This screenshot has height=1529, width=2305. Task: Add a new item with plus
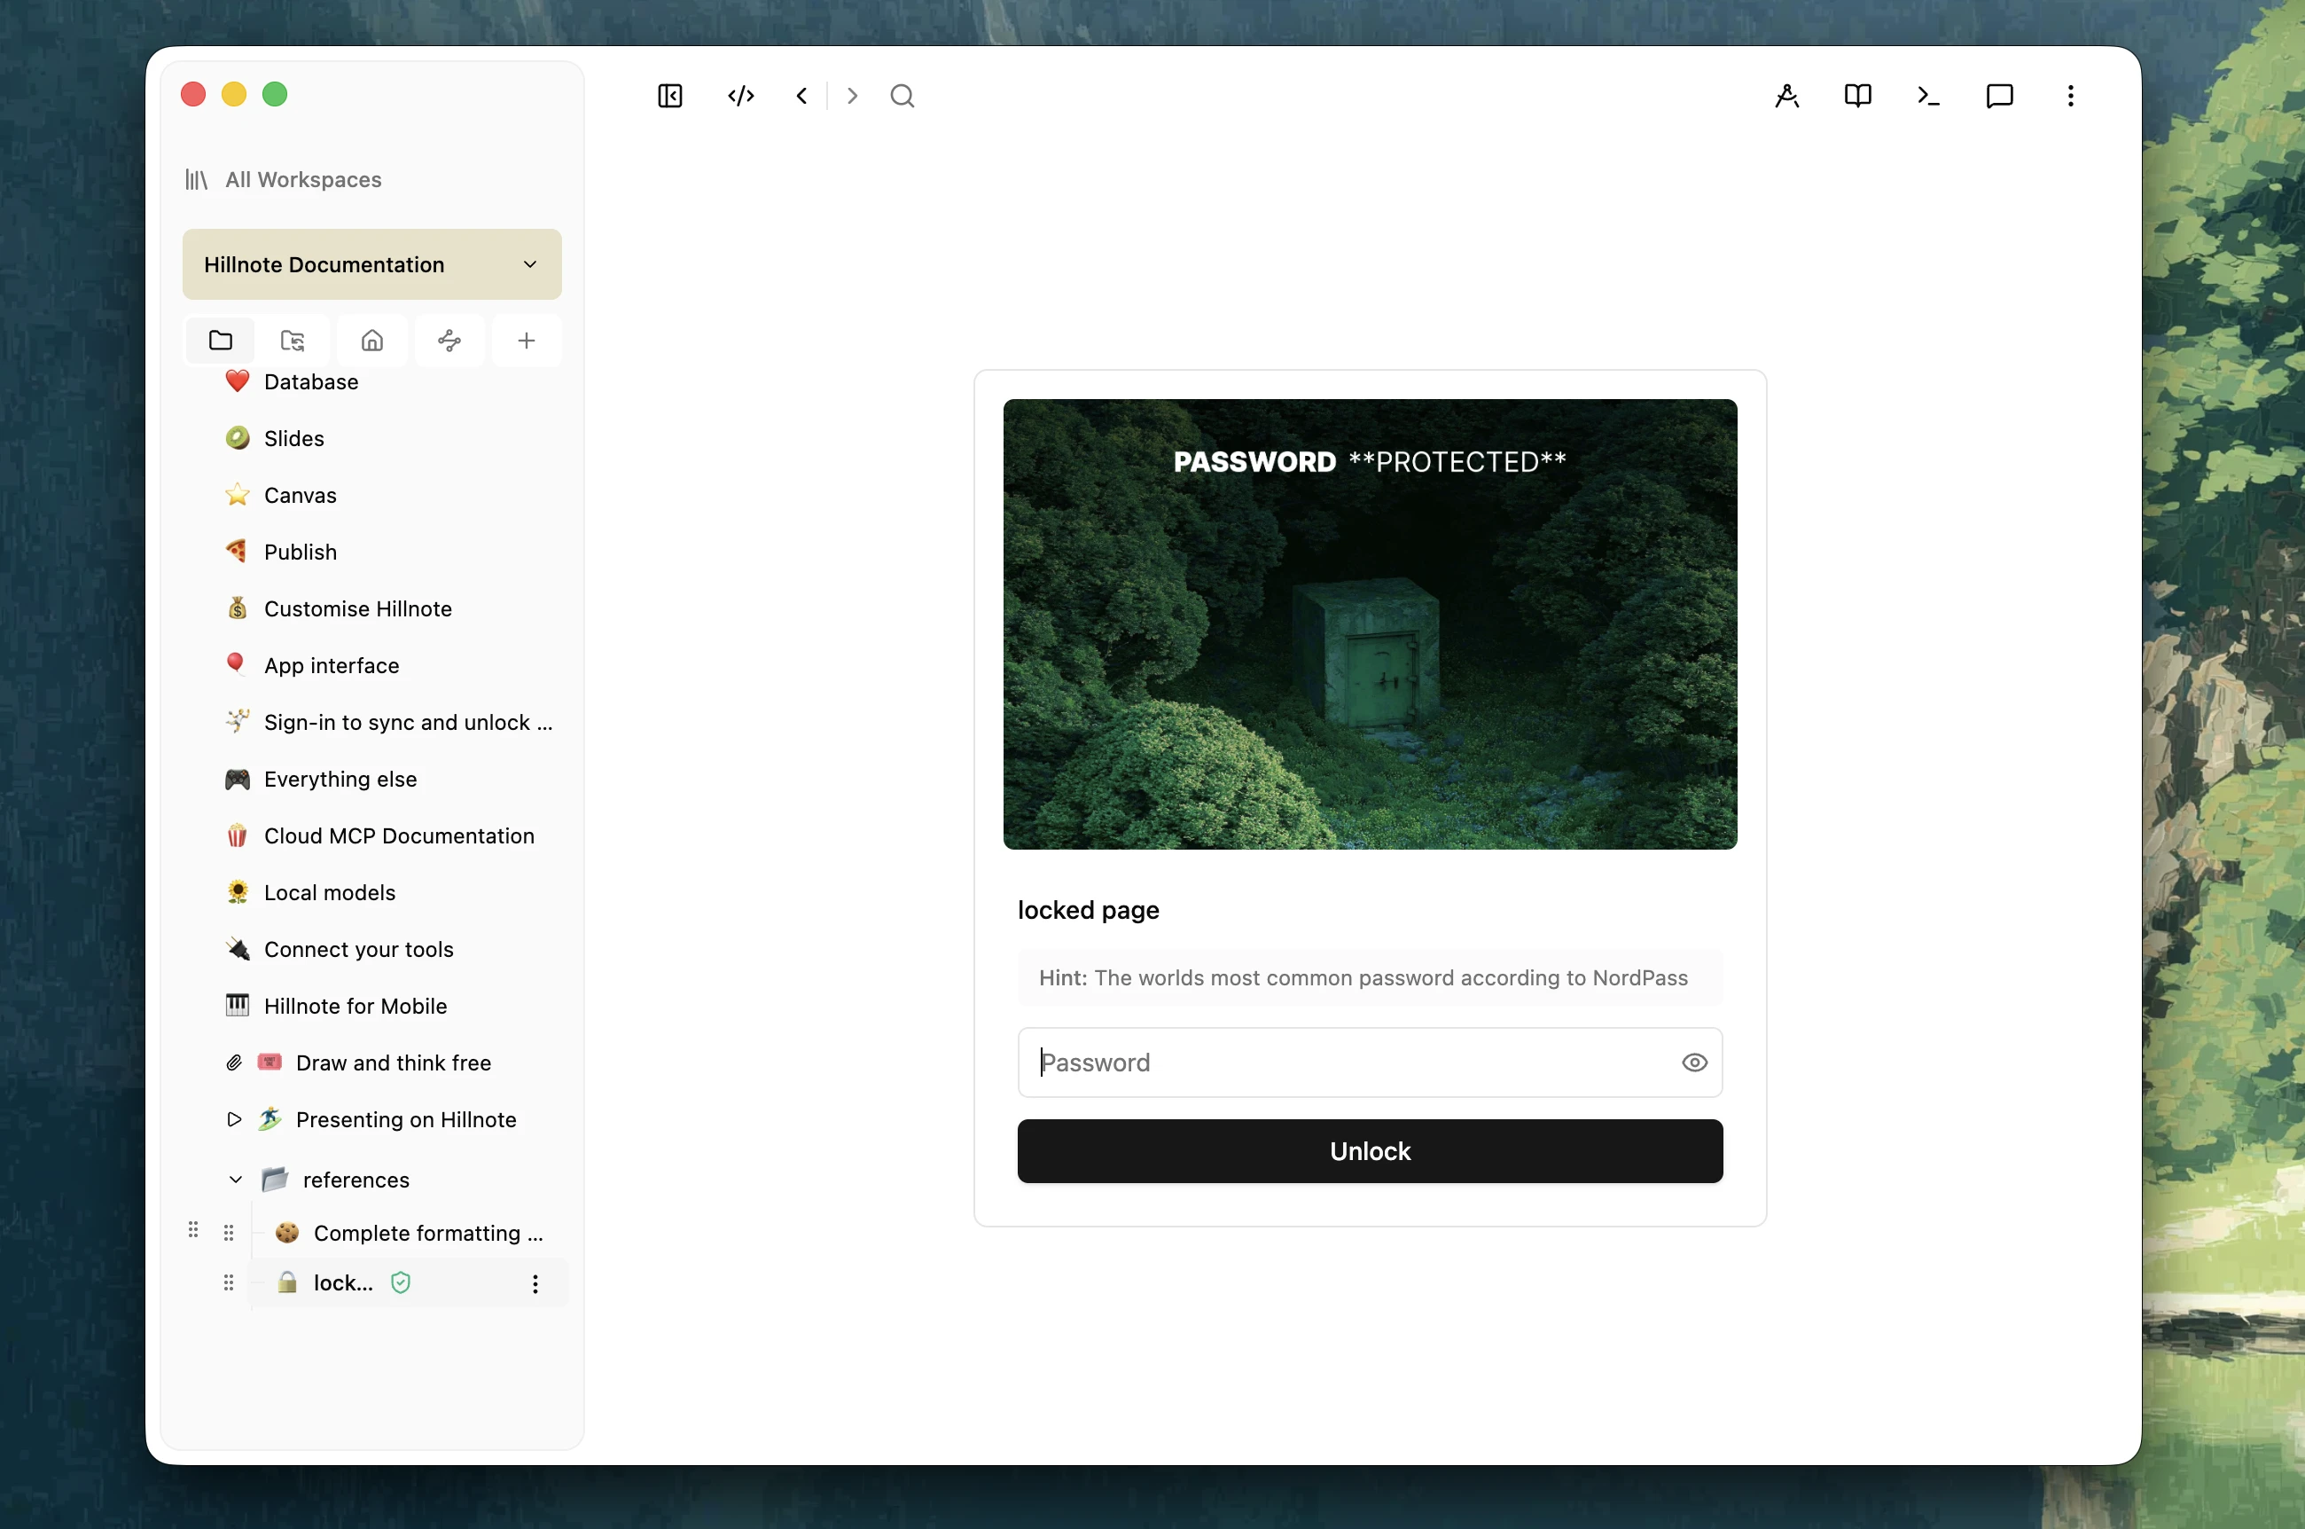point(527,341)
